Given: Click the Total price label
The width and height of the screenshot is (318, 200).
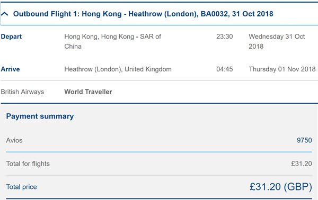Looking at the screenshot, I should coord(22,187).
